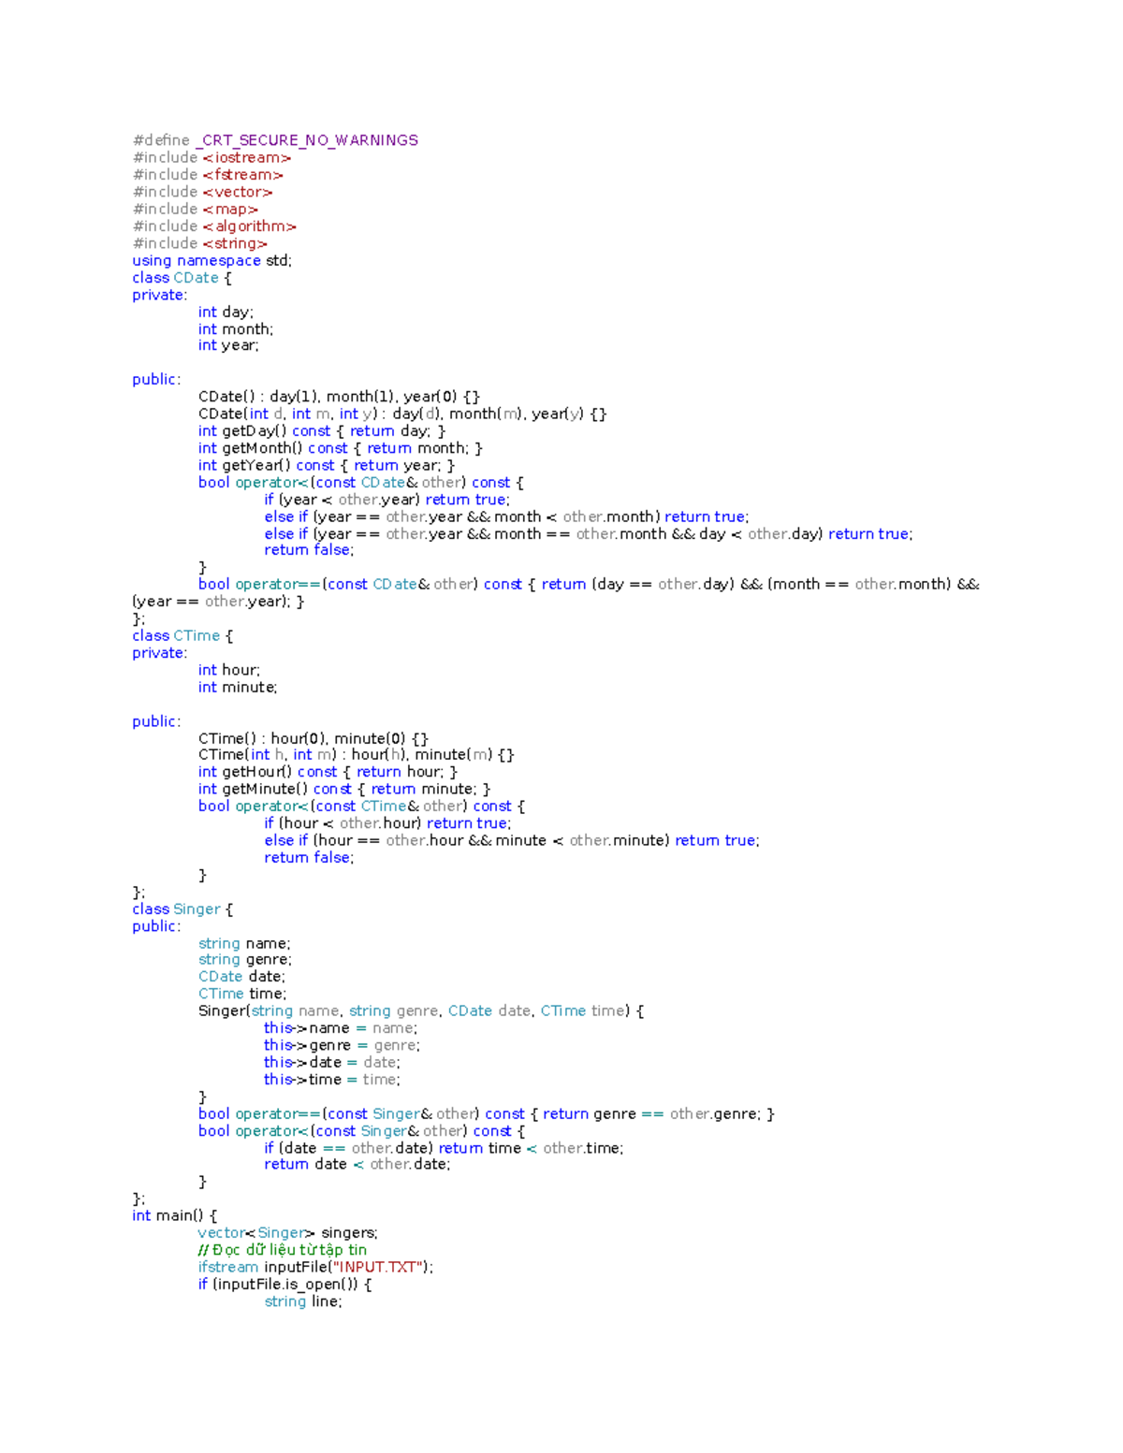Image resolution: width=1123 pixels, height=1453 pixels.
Task: Click the 'using namespace std' line
Action: tap(211, 261)
